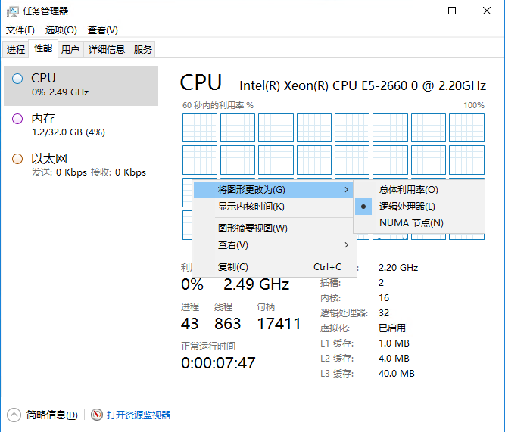Click first graph in second row
This screenshot has height=432, width=505.
[200, 160]
